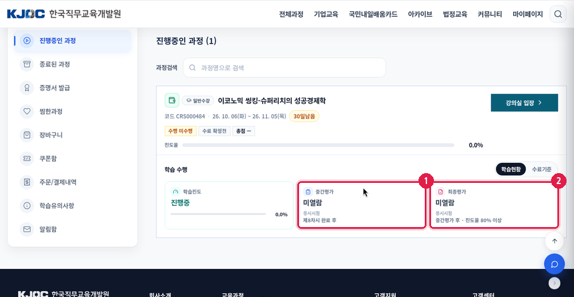The width and height of the screenshot is (574, 297).
Task: Open the 아카이브 menu
Action: point(420,14)
